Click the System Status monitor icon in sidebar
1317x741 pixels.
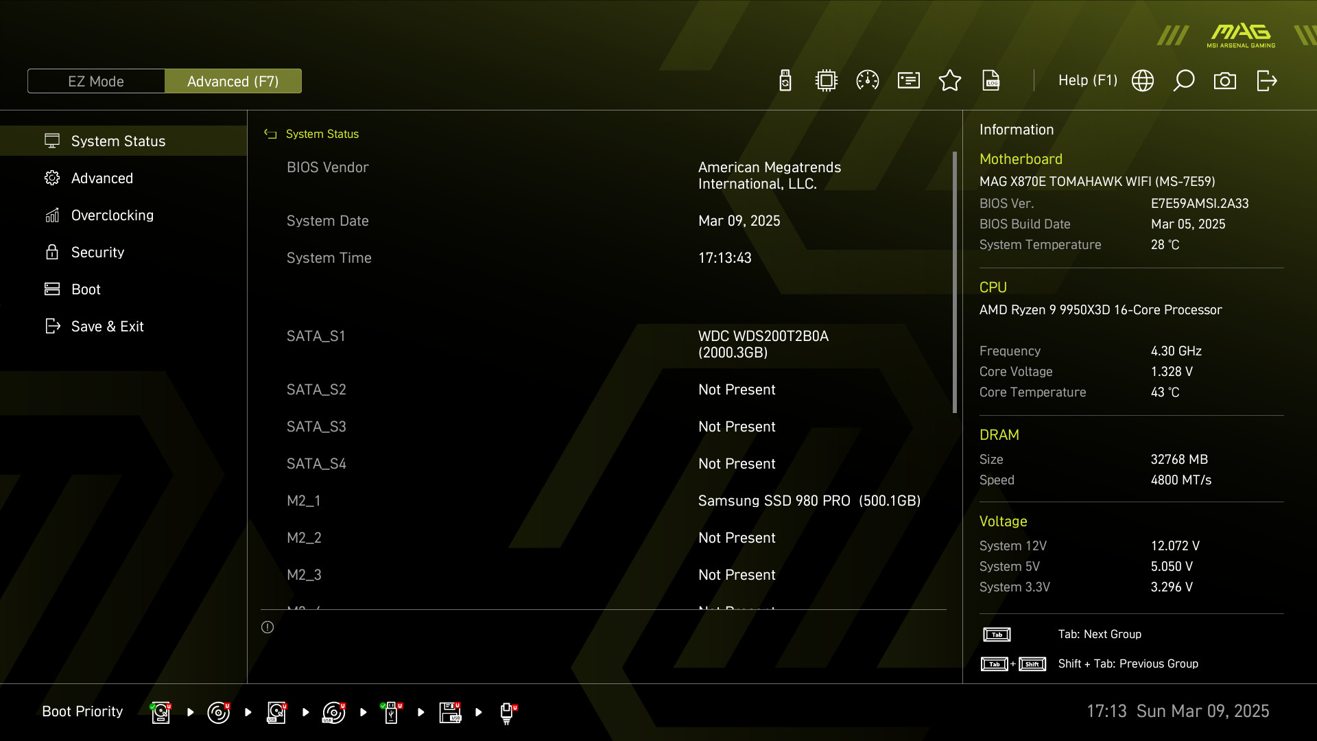point(52,141)
